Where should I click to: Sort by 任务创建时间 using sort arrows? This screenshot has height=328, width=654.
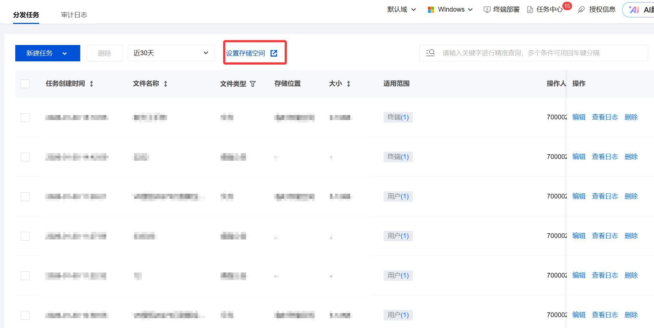click(92, 84)
